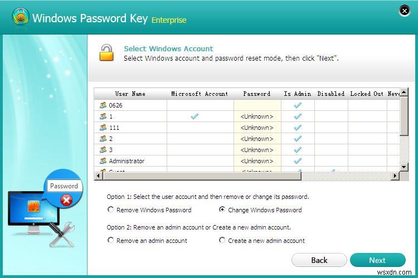The width and height of the screenshot is (418, 278).
Task: Click the user icon beside the Administrator account
Action: [103, 161]
